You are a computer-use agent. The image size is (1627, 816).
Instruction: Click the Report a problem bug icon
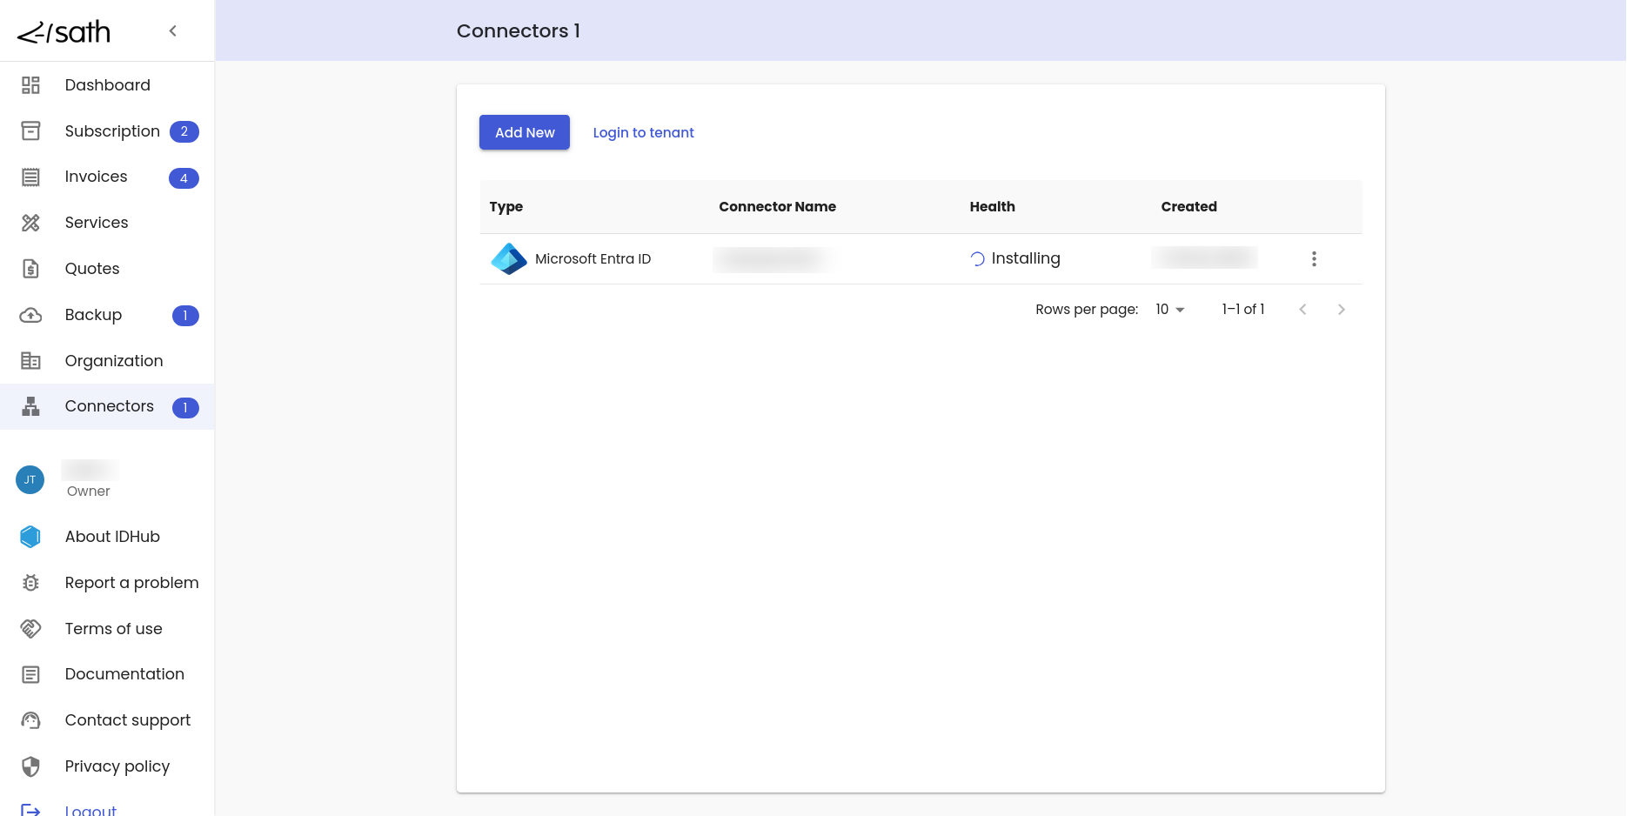(30, 583)
